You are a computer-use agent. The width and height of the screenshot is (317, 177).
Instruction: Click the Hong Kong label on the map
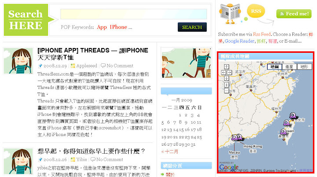tap(253, 146)
